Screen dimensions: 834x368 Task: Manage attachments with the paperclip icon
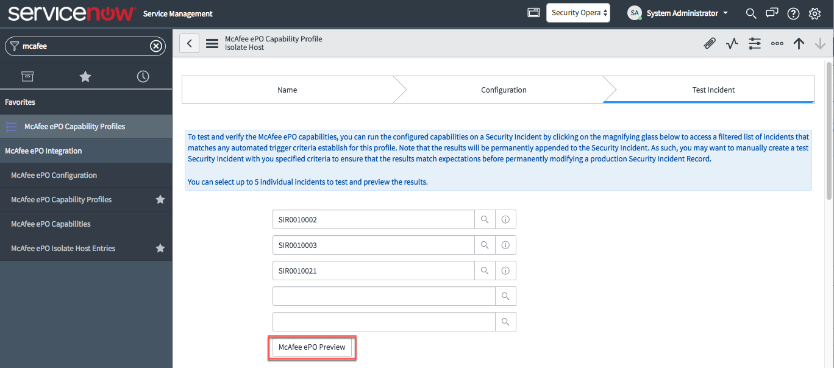pos(710,43)
